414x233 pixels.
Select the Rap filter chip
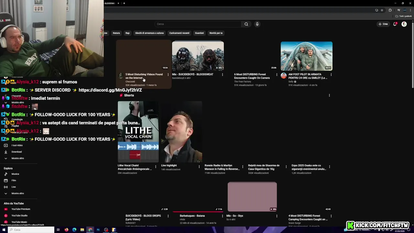(127, 33)
